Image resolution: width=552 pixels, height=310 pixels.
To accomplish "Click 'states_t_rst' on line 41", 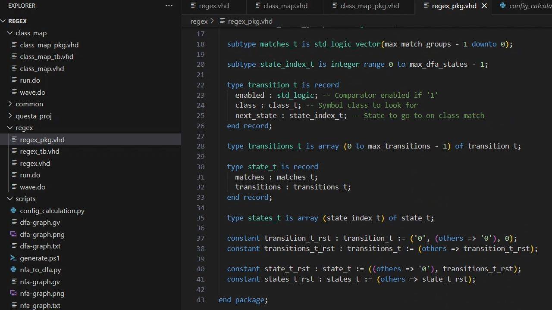I will click(289, 279).
